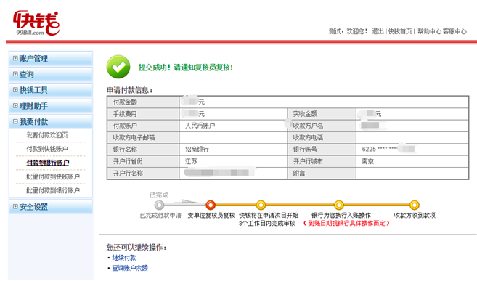This screenshot has width=477, height=281.
Task: Click the 提交成功 confirmation message
Action: 186,68
